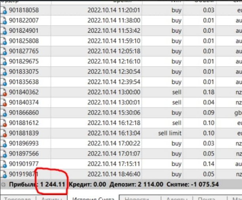Screen dimensions: 242x200
Task: Click the buy icon for order 901835638
Action: pyautogui.click(x=4, y=82)
